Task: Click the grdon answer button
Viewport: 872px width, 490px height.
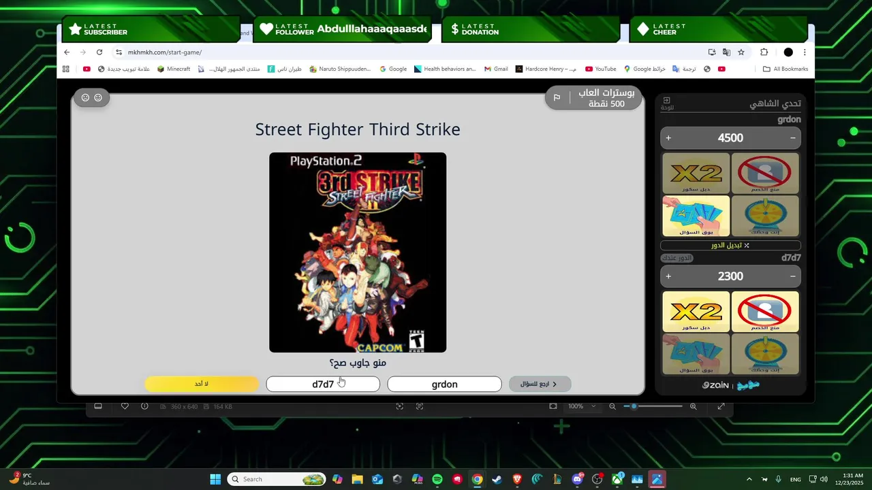Action: 444,384
